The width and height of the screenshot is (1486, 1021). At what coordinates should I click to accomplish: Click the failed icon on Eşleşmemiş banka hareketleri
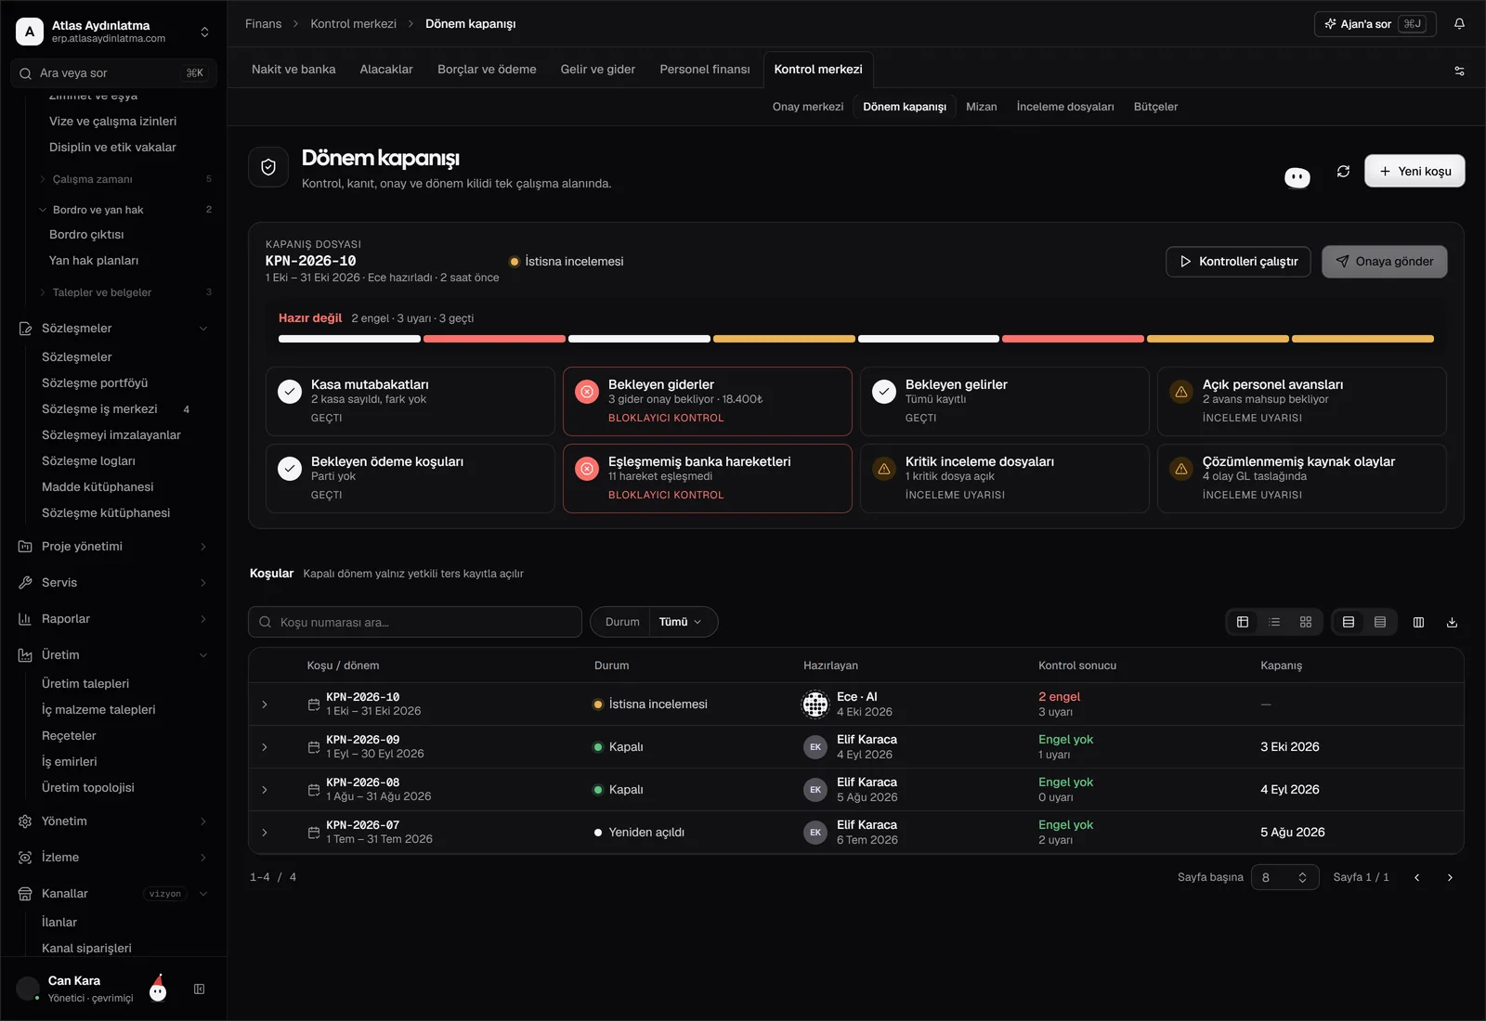587,469
